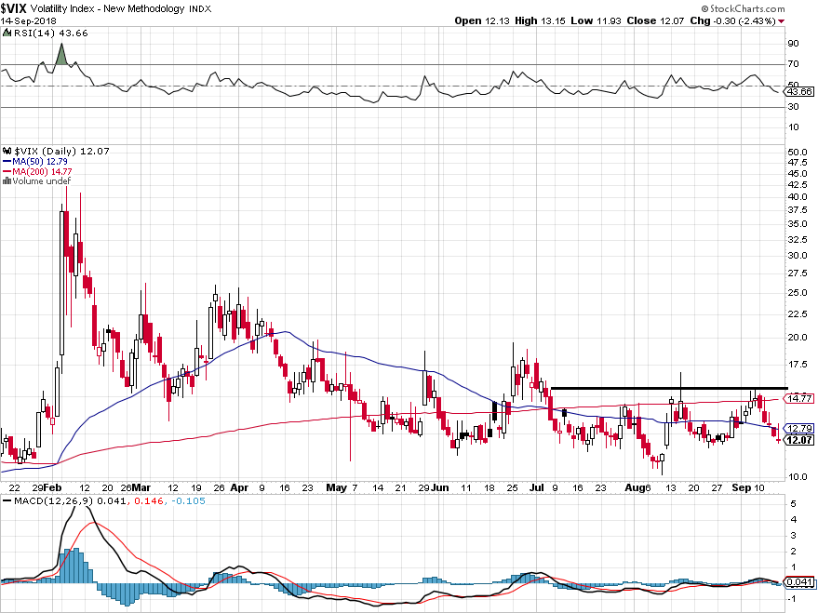The width and height of the screenshot is (818, 613).
Task: Click the blue MA(50) legend line
Action: (7, 162)
